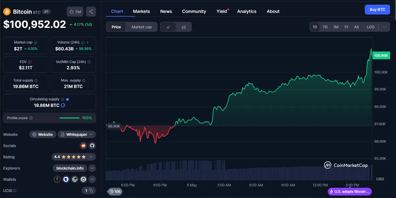396x198 pixels.
Task: Open Total supply info icon
Action: 36,81
